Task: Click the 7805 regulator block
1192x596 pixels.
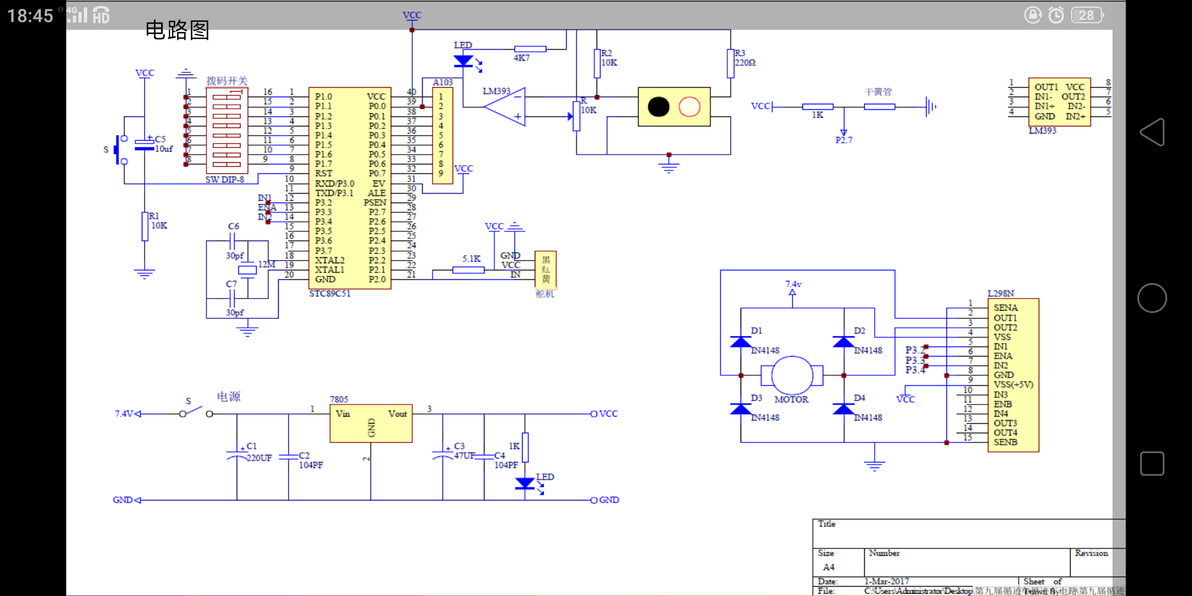Action: pyautogui.click(x=371, y=423)
